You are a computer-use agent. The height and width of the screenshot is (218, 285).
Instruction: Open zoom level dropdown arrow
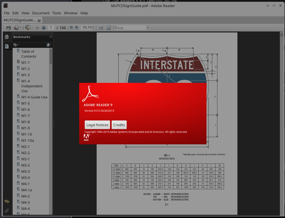[93, 28]
